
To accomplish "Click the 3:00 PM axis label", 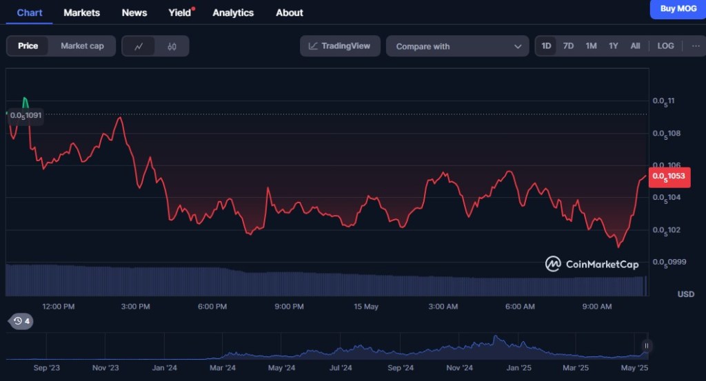I will (x=136, y=307).
